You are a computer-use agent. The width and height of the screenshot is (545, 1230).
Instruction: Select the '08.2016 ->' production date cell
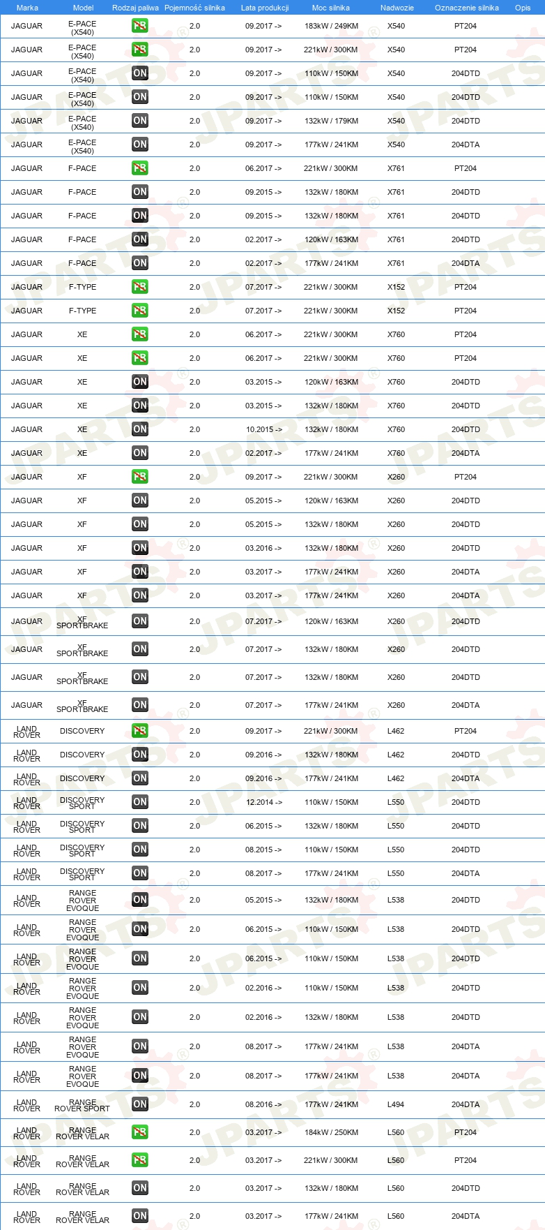pos(264,1104)
